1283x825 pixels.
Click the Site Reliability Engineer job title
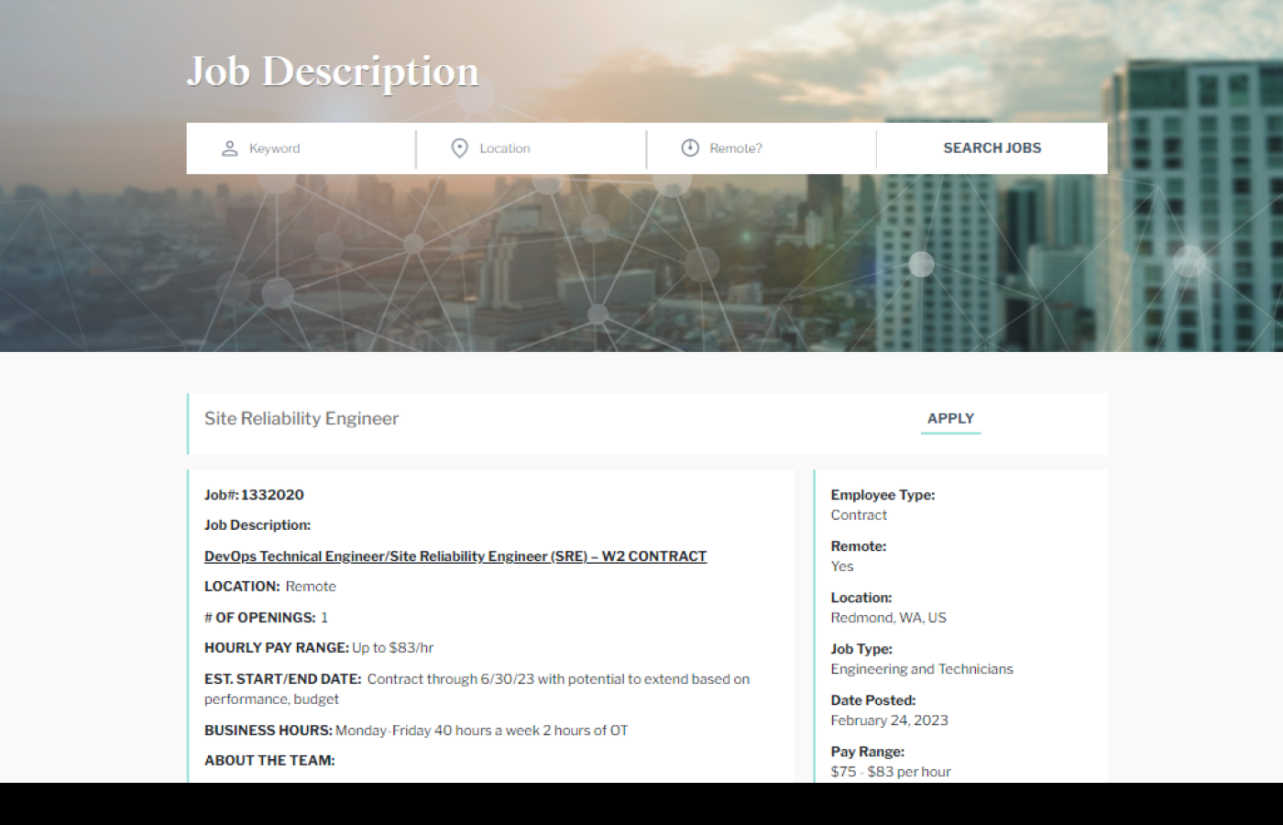pyautogui.click(x=302, y=418)
